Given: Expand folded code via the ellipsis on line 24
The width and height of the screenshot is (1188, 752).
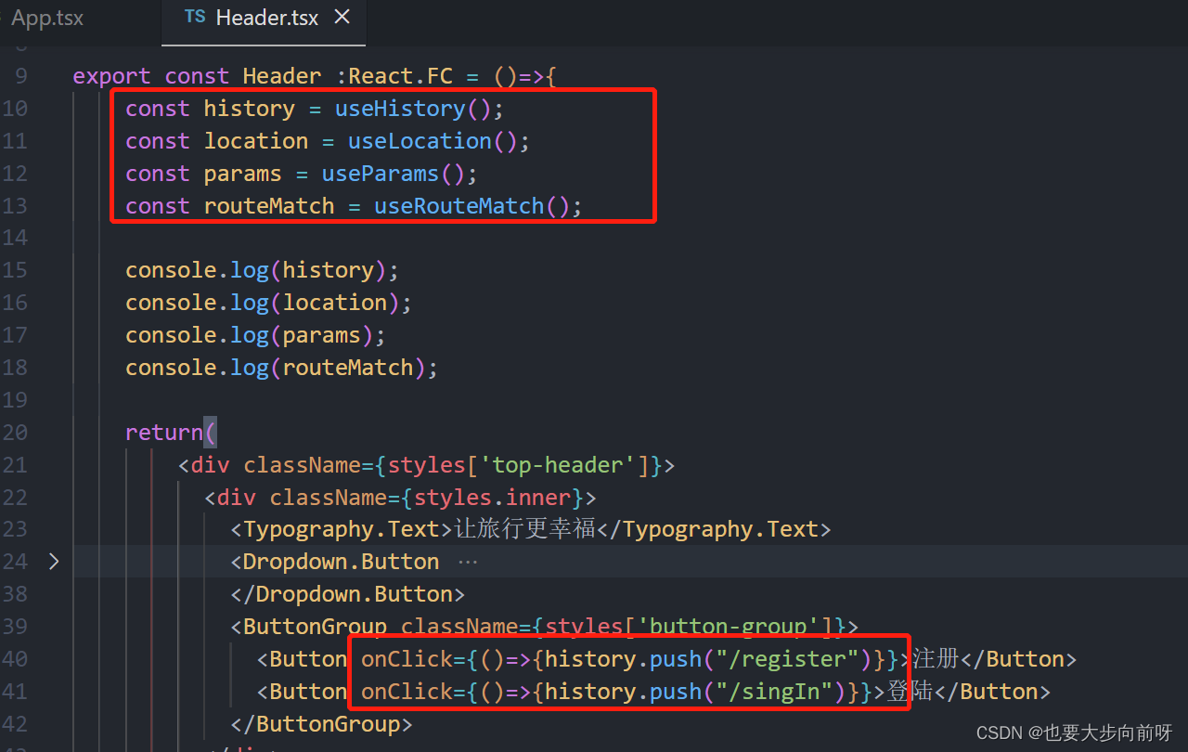Looking at the screenshot, I should pos(467,561).
